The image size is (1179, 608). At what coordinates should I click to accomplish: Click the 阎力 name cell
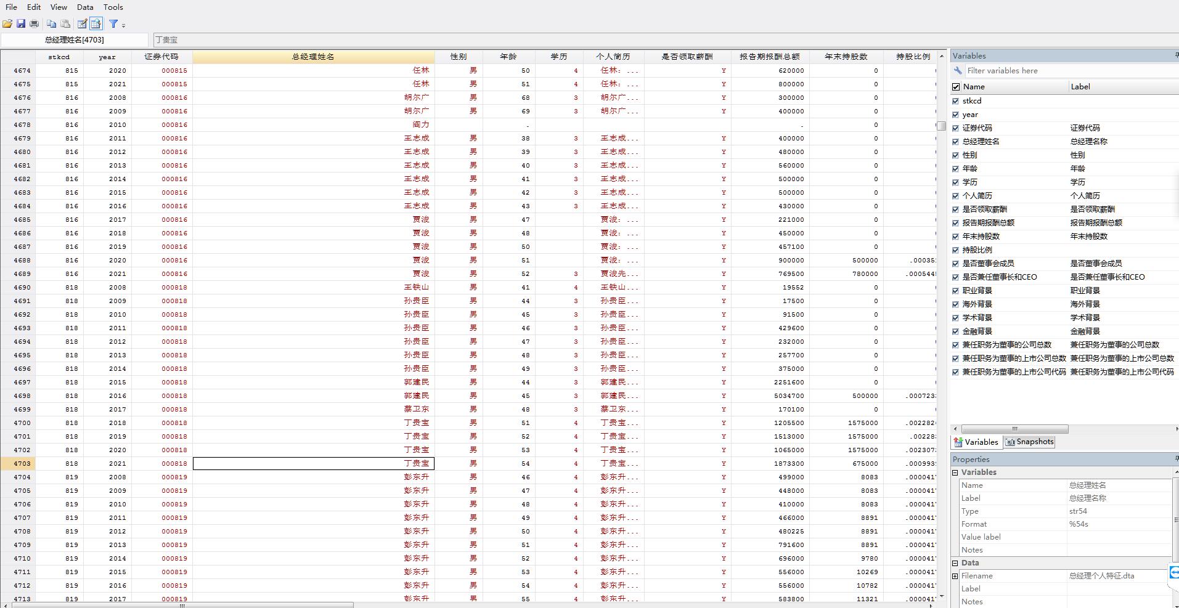(313, 125)
